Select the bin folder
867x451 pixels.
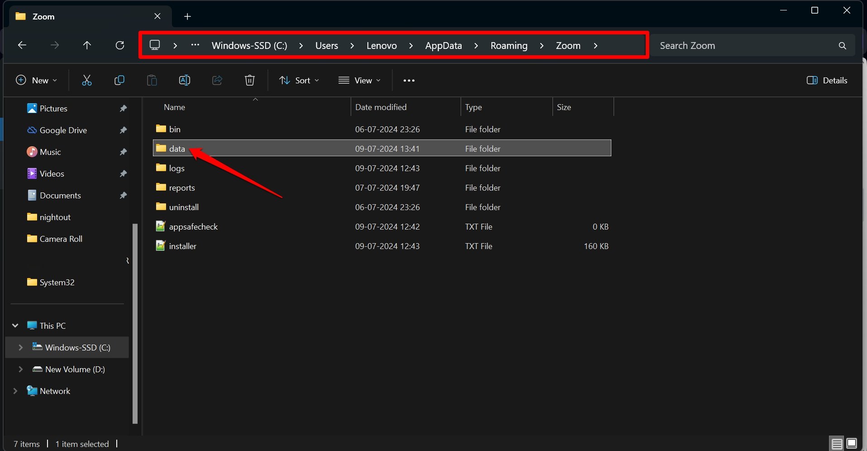pyautogui.click(x=382, y=129)
